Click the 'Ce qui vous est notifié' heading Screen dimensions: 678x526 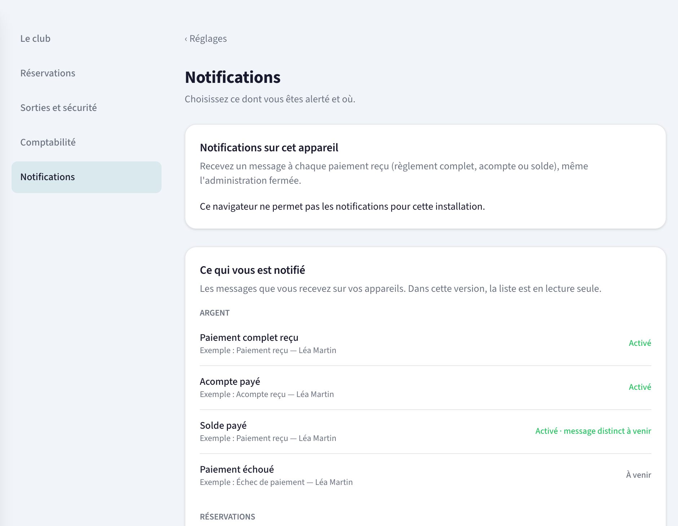(252, 270)
